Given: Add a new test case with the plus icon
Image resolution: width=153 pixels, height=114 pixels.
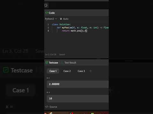Looking at the screenshot, I should pyautogui.click(x=91, y=71).
